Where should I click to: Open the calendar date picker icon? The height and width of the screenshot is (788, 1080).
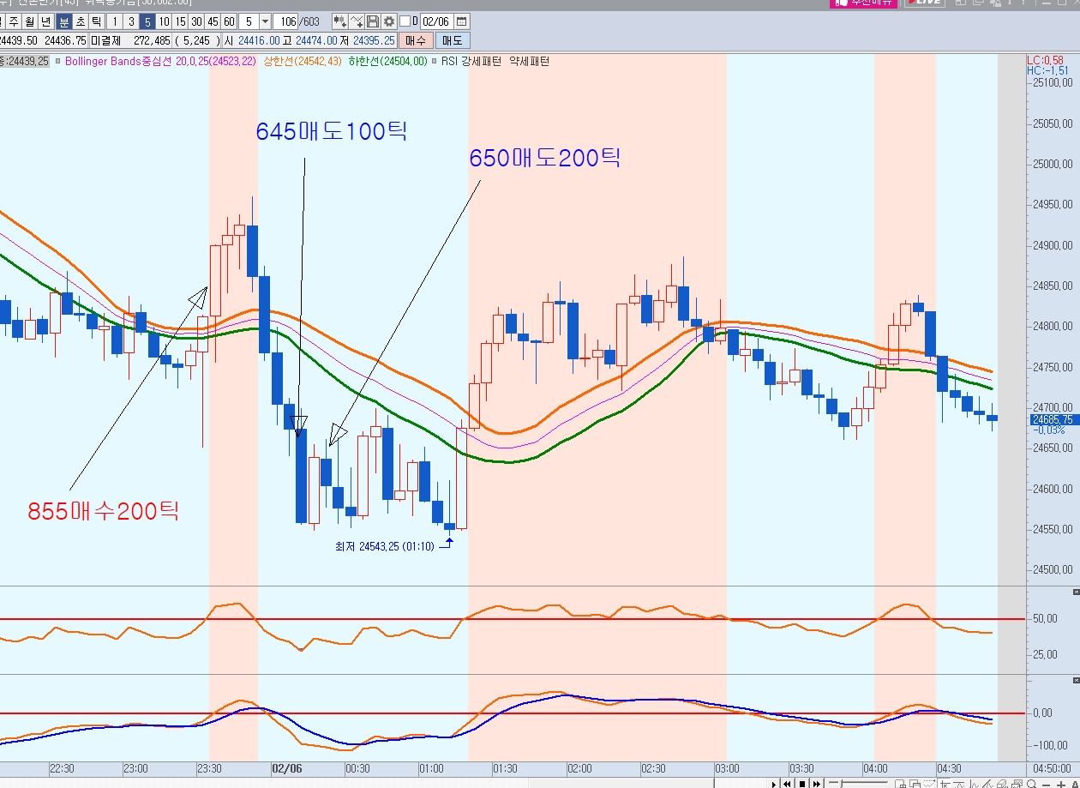[462, 21]
